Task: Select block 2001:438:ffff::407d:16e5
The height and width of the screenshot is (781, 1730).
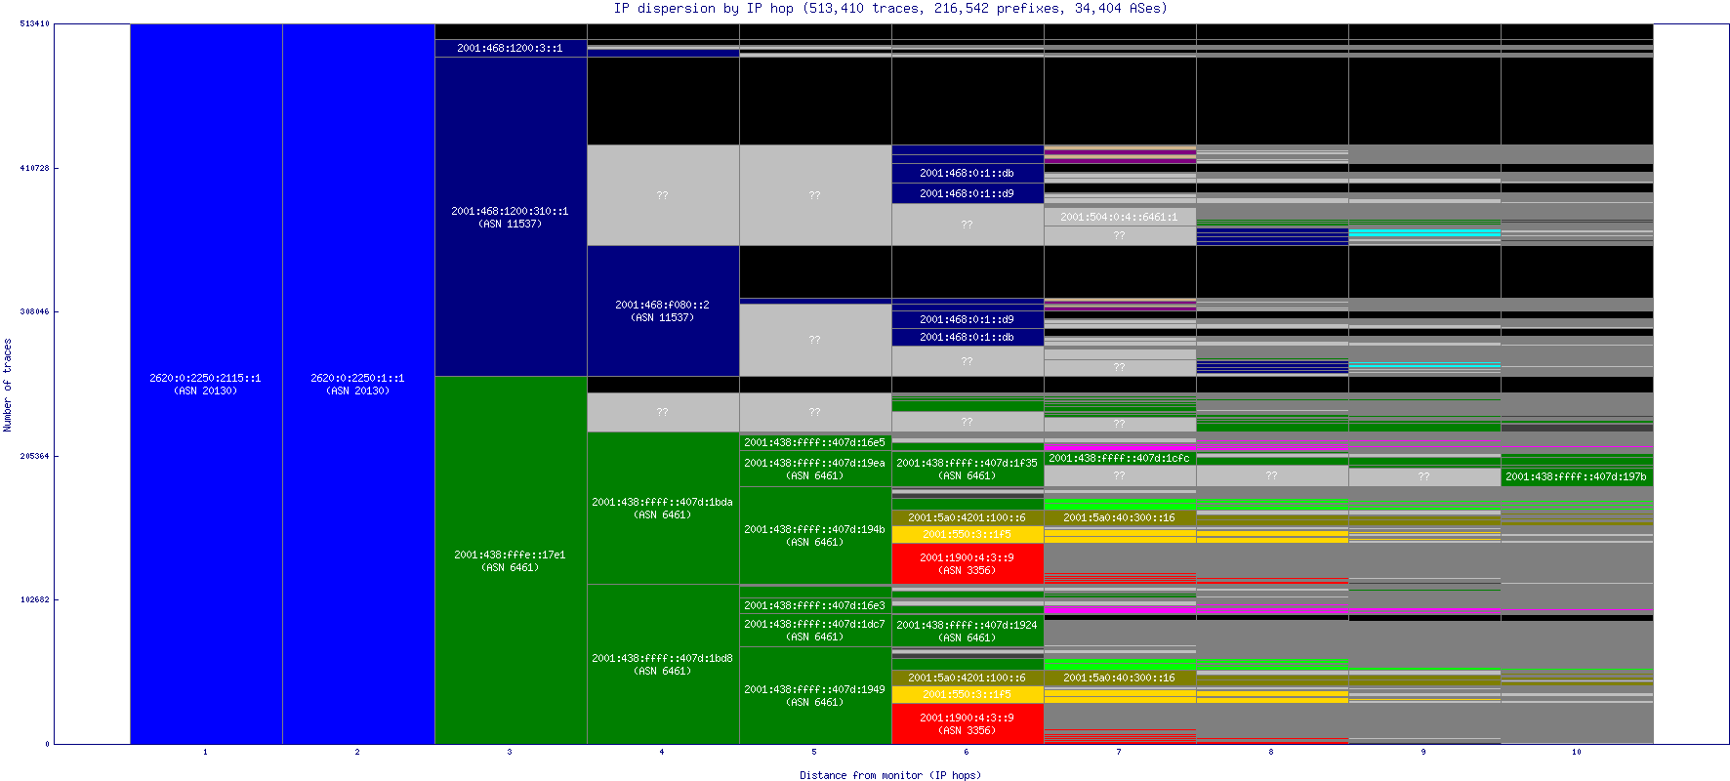Action: click(x=815, y=442)
